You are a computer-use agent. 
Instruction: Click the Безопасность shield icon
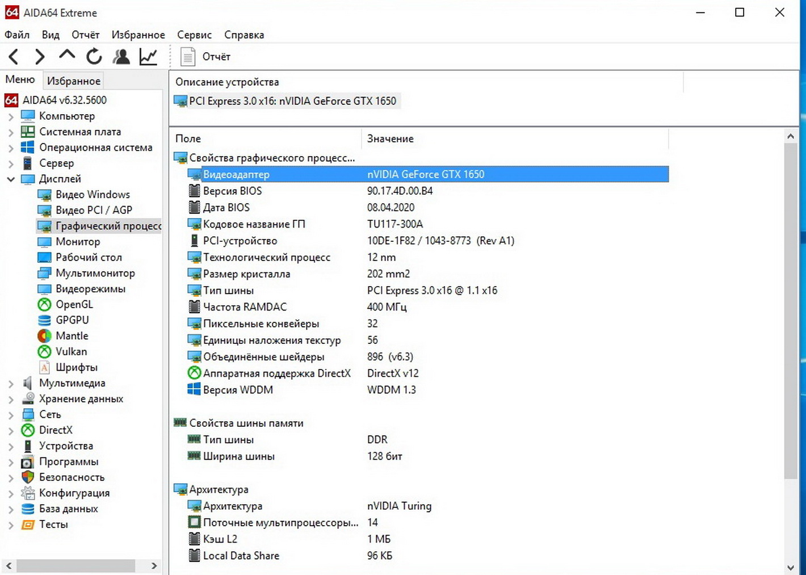coord(28,477)
